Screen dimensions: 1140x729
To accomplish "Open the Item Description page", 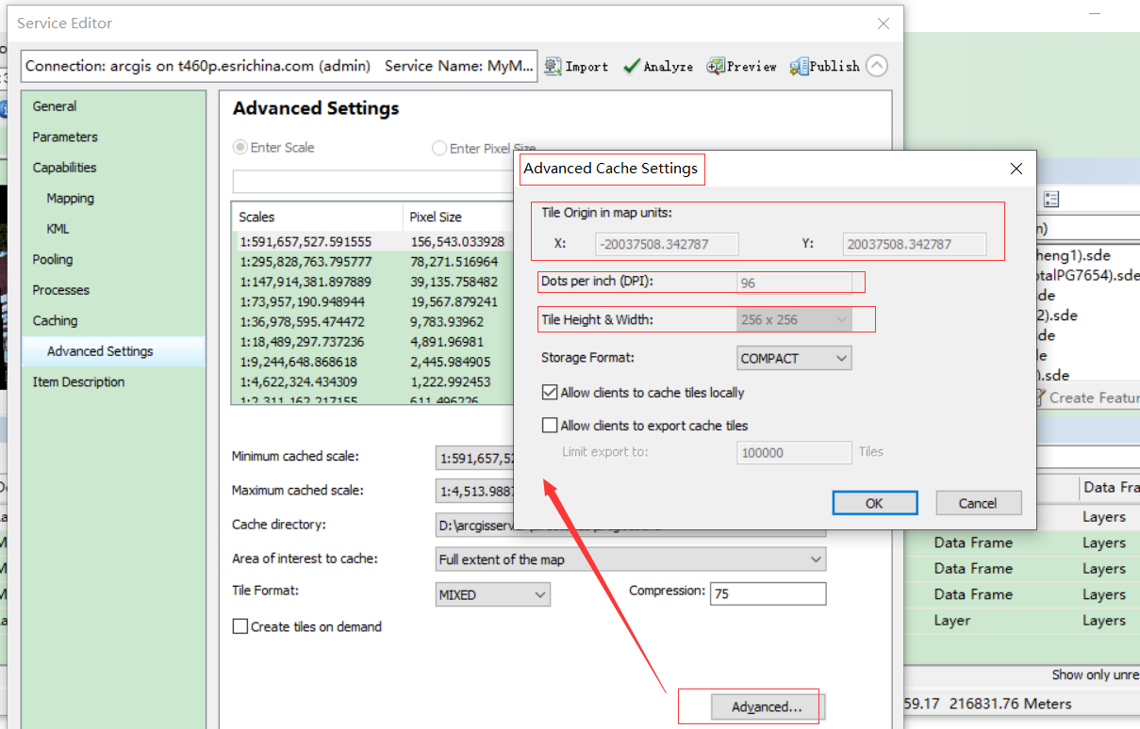I will (78, 381).
